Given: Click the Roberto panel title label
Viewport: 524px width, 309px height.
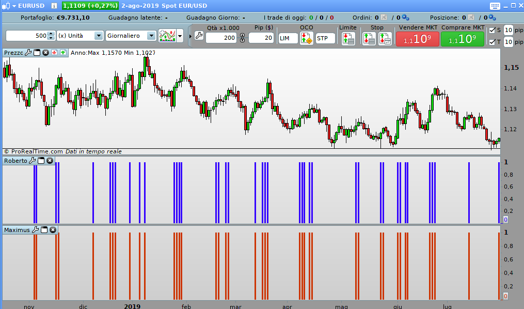Looking at the screenshot, I should click(15, 161).
